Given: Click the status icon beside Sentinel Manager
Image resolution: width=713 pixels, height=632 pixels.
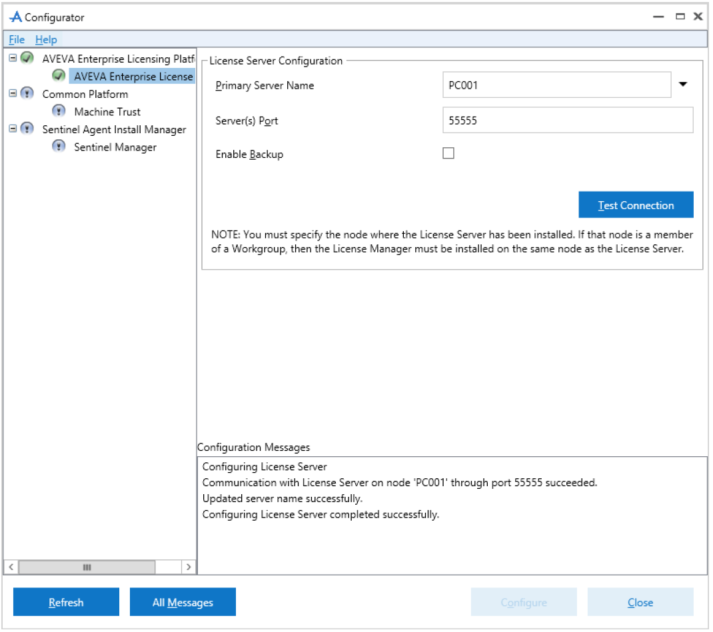Looking at the screenshot, I should pos(59,147).
